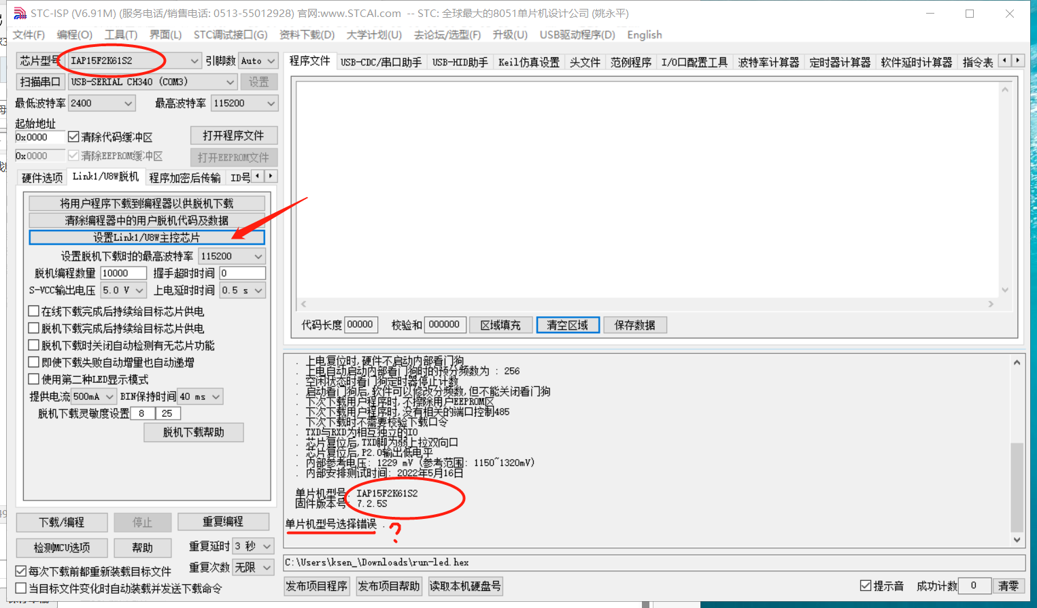Click 设置Link1/U8W主控芯片 button
This screenshot has width=1037, height=608.
click(x=146, y=237)
